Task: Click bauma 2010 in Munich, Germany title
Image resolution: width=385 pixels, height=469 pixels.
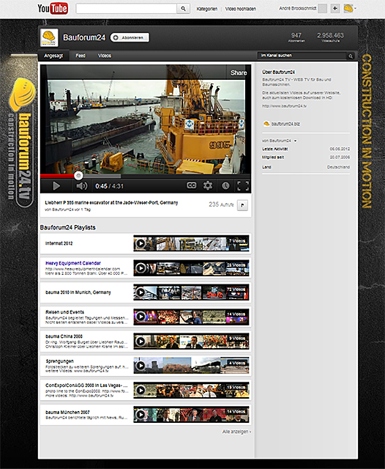Action: click(78, 292)
